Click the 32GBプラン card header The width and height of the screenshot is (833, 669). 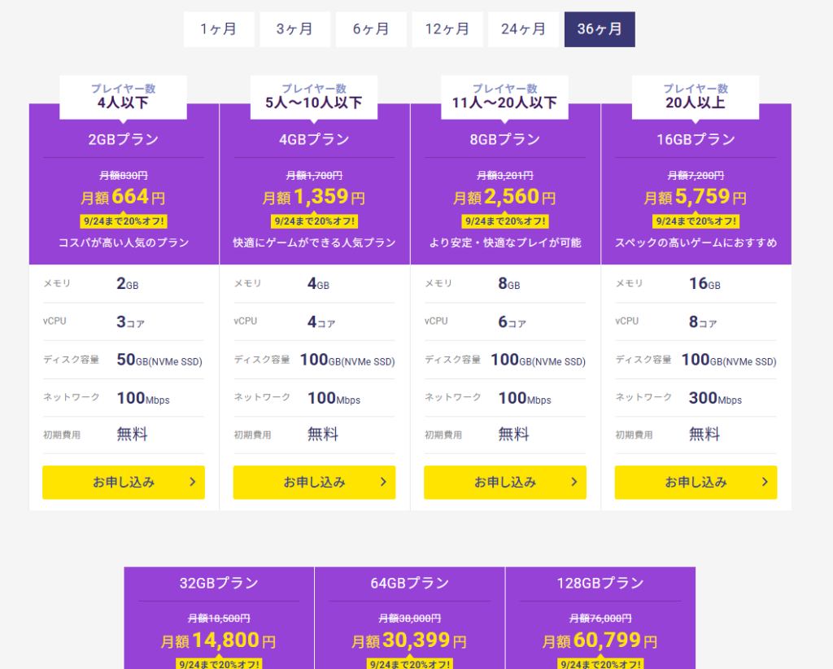(x=219, y=583)
